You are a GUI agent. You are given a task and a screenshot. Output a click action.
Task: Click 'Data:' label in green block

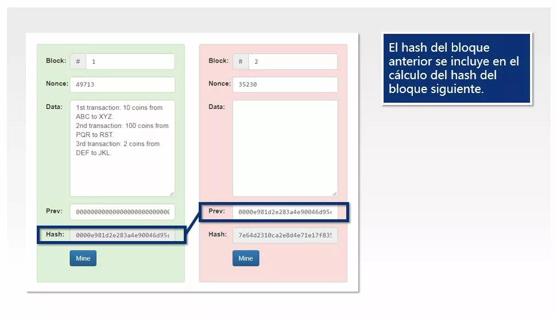54,106
